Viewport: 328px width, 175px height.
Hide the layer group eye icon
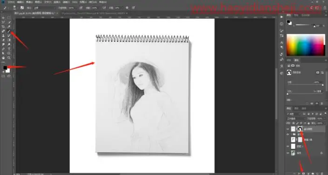point(288,134)
